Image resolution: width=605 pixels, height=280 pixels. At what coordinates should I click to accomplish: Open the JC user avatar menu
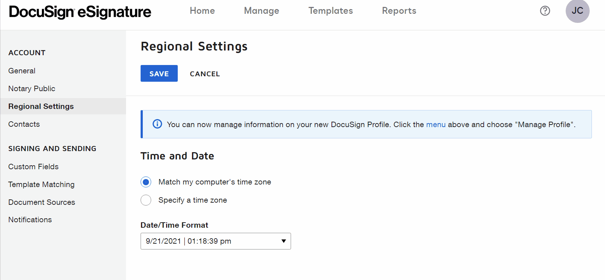click(577, 11)
